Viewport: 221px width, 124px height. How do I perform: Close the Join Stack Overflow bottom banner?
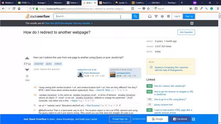pyautogui.click(x=193, y=119)
